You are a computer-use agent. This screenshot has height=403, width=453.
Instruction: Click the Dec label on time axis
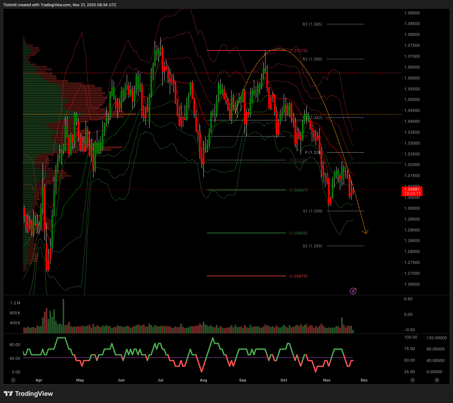364,380
